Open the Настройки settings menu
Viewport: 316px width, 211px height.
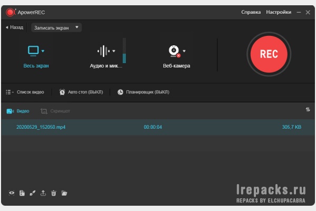point(279,12)
